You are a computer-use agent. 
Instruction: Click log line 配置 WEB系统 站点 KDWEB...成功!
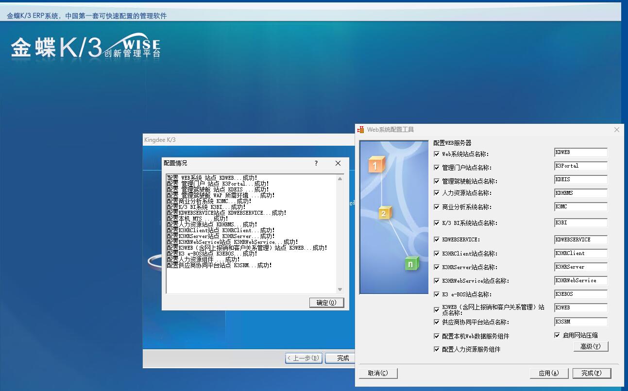click(212, 178)
